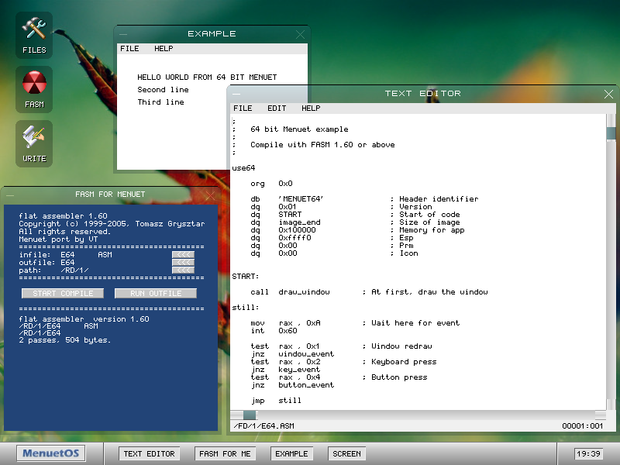Image resolution: width=620 pixels, height=465 pixels.
Task: Click 'HELLO WORLD FROM 64 BIT MENUET' text
Action: click(x=207, y=77)
